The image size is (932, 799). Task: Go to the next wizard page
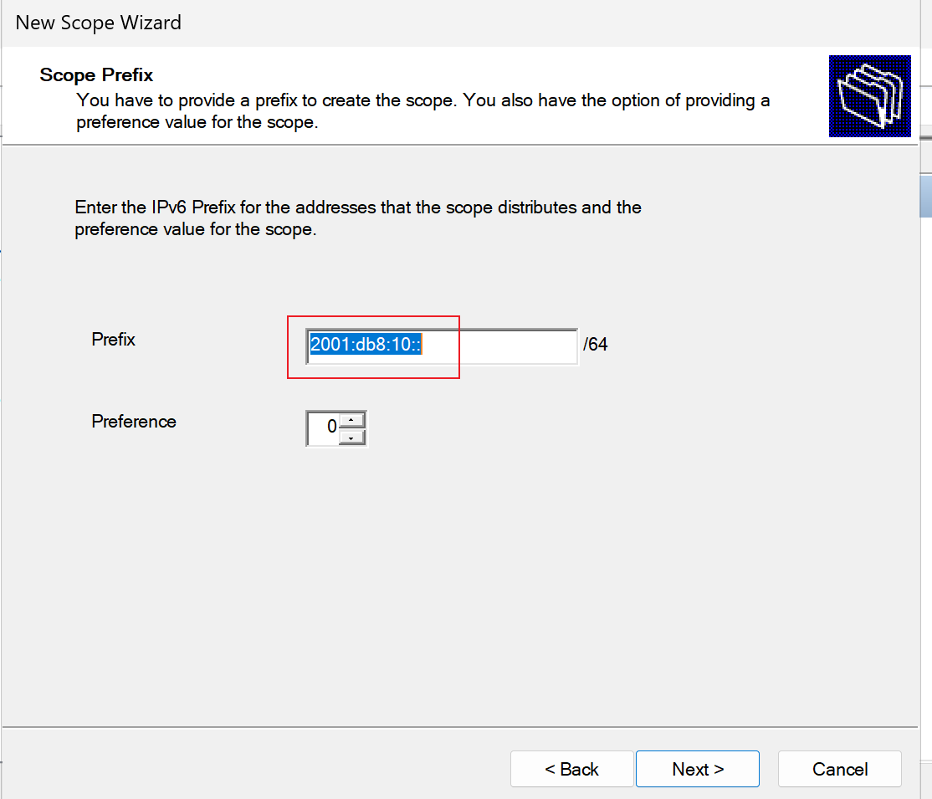(x=697, y=769)
